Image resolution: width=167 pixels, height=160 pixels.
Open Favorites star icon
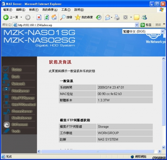click(78, 17)
